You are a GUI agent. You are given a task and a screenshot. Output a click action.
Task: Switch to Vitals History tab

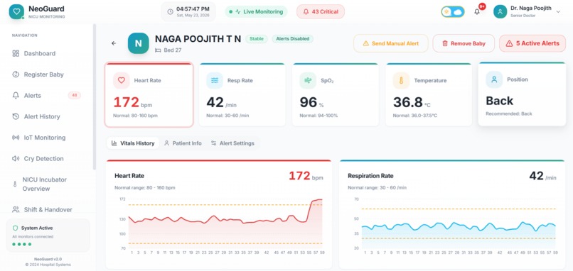coord(133,143)
